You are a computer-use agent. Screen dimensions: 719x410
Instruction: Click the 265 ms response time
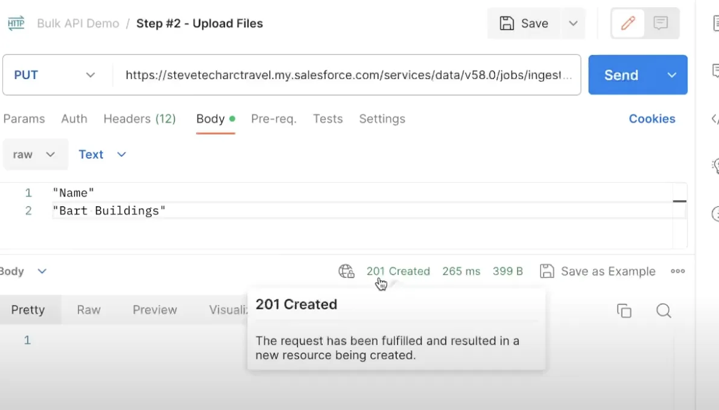tap(461, 271)
